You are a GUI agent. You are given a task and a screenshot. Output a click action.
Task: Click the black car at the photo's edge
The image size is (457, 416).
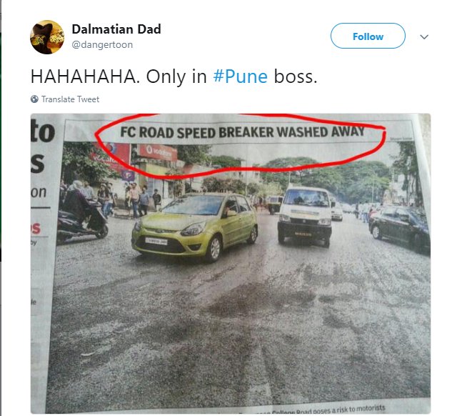pos(400,227)
